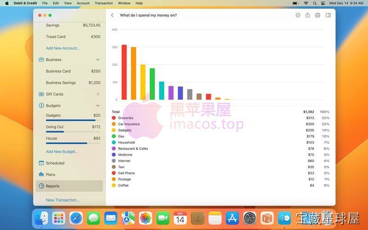Select the Travel Card account
Viewport: 368px width, 230px height.
tap(69, 37)
